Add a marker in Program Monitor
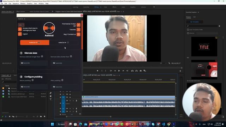226x127 pixels. click(97, 71)
